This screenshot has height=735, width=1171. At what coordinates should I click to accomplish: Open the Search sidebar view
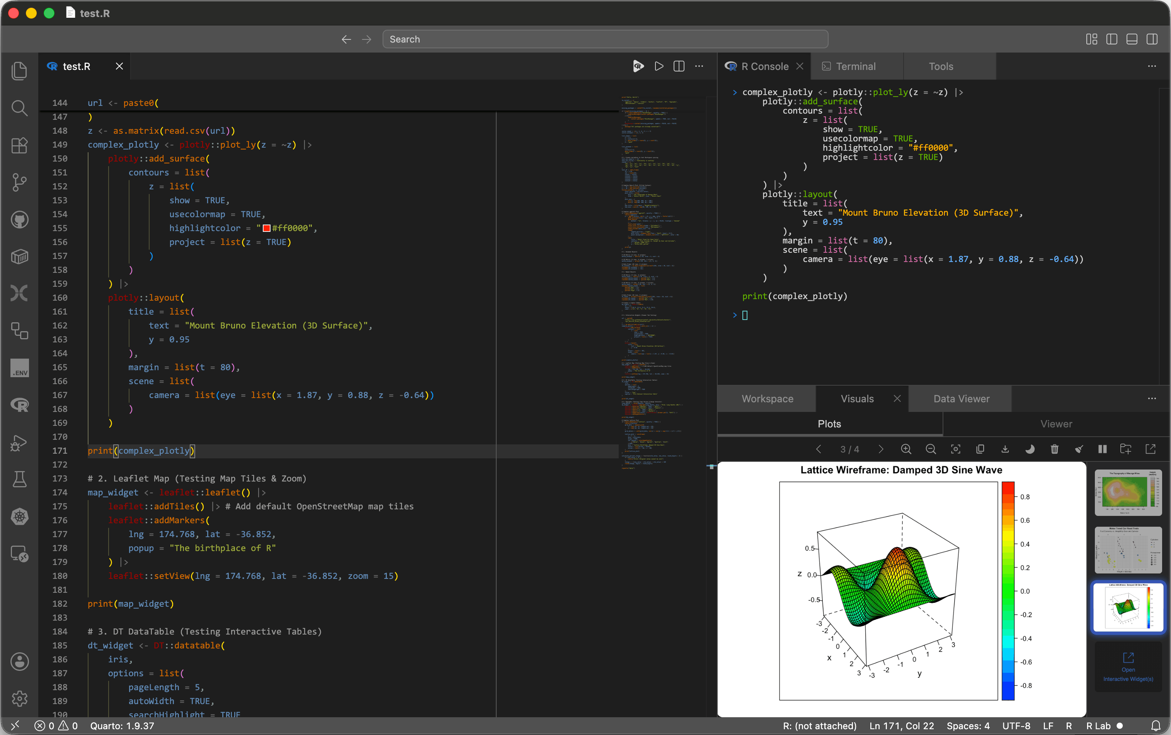[19, 108]
